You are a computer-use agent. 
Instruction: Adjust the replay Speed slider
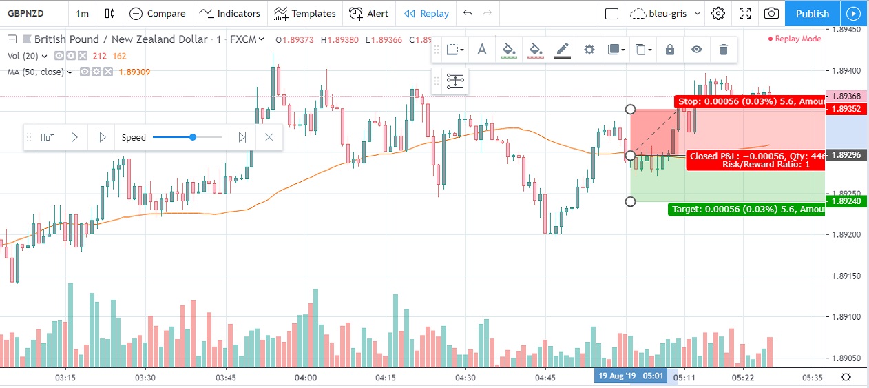[x=193, y=137]
